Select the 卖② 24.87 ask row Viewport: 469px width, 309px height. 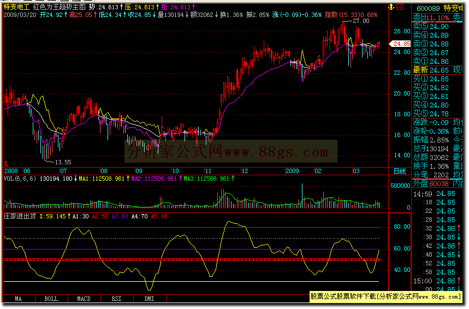point(431,52)
